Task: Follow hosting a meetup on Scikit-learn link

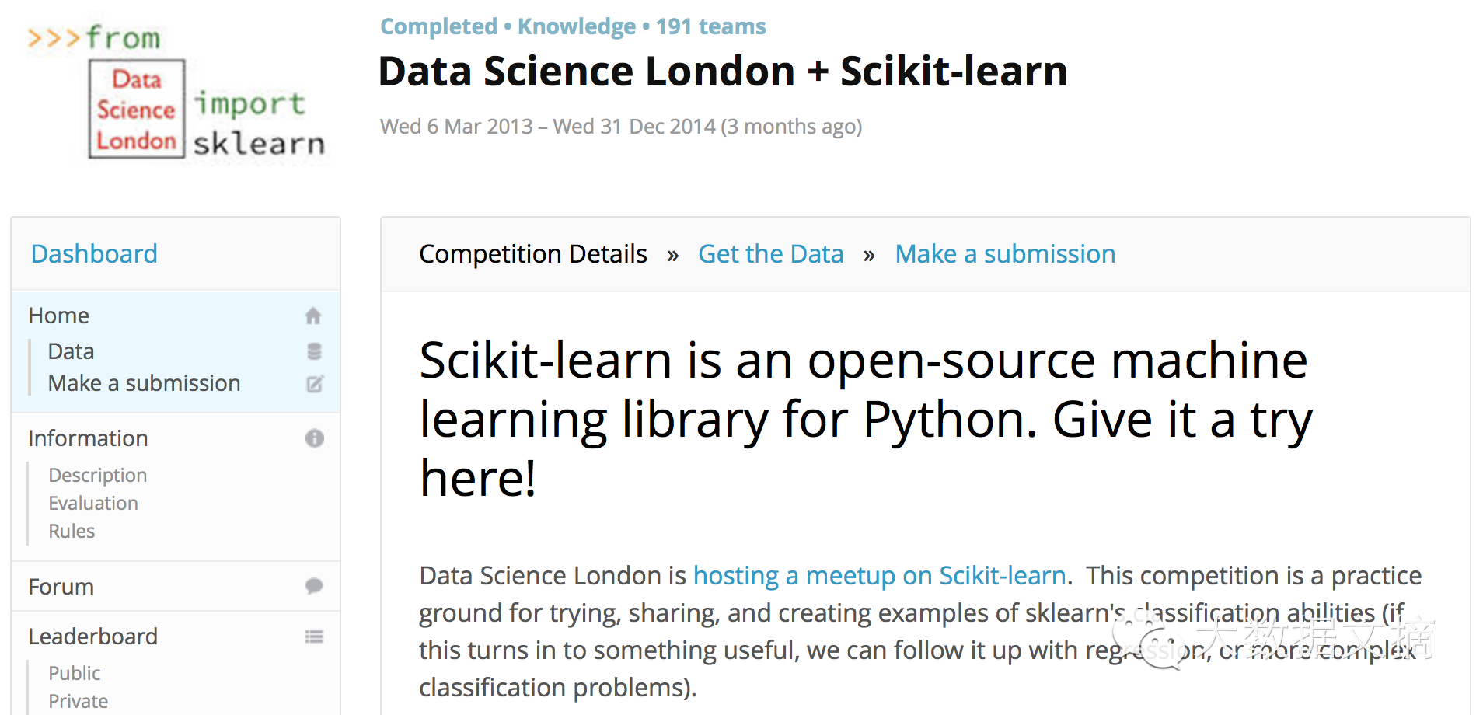Action: (879, 576)
